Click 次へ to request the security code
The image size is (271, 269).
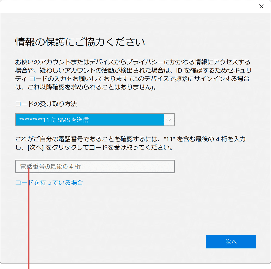pos(231,242)
